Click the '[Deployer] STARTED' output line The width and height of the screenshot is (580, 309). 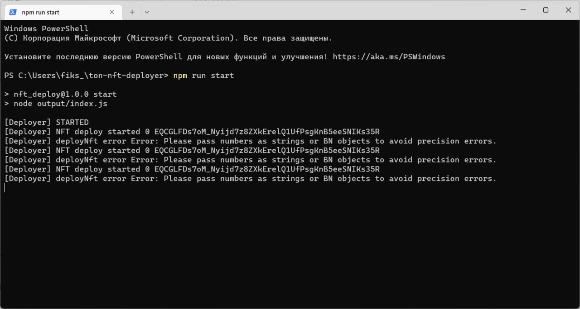[46, 122]
